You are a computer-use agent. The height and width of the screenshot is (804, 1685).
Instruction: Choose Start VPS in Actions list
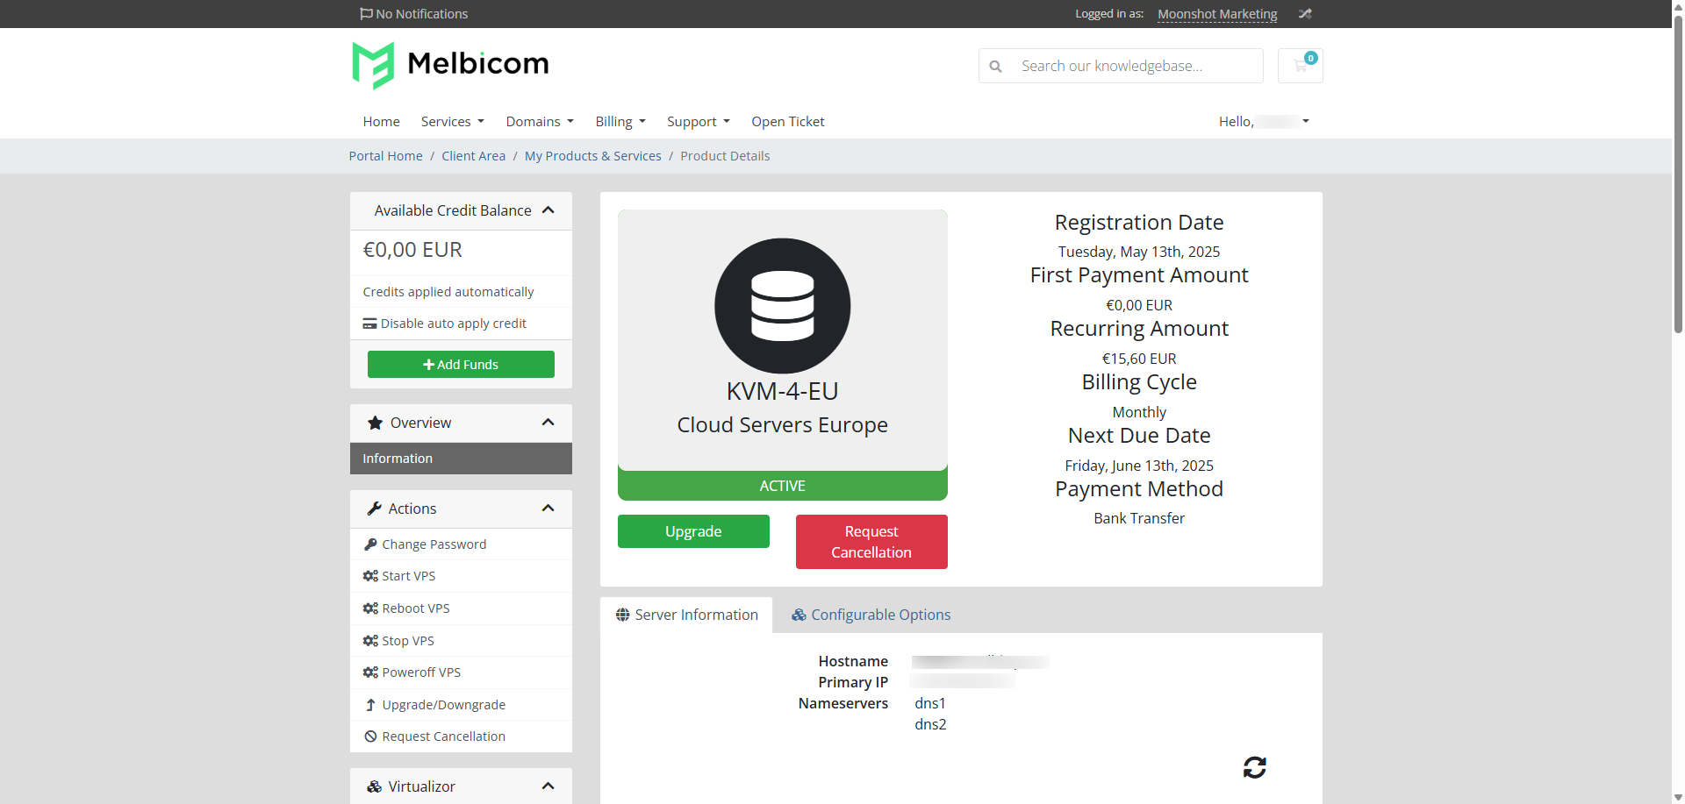click(461, 576)
